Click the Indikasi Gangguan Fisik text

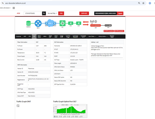(x=98, y=46)
